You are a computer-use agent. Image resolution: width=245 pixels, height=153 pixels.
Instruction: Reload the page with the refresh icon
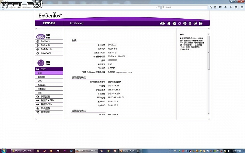coord(159,7)
